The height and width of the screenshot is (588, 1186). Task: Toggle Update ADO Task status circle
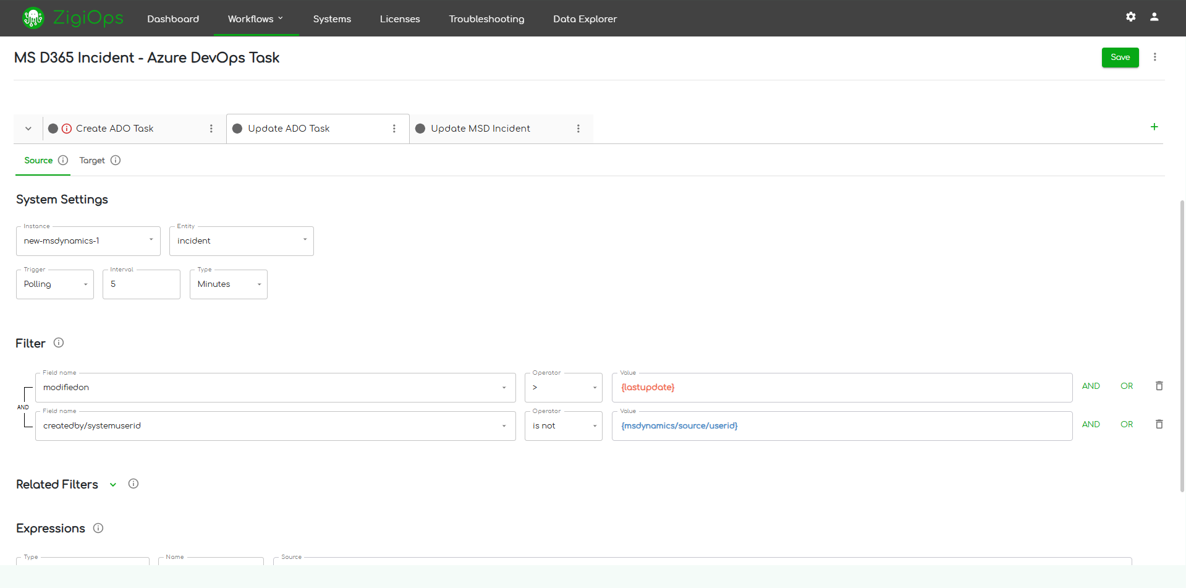[x=237, y=129]
